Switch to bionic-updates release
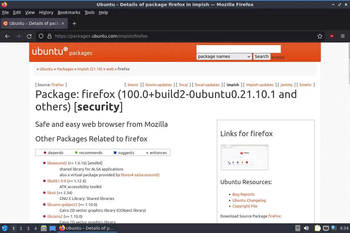 coord(159,85)
